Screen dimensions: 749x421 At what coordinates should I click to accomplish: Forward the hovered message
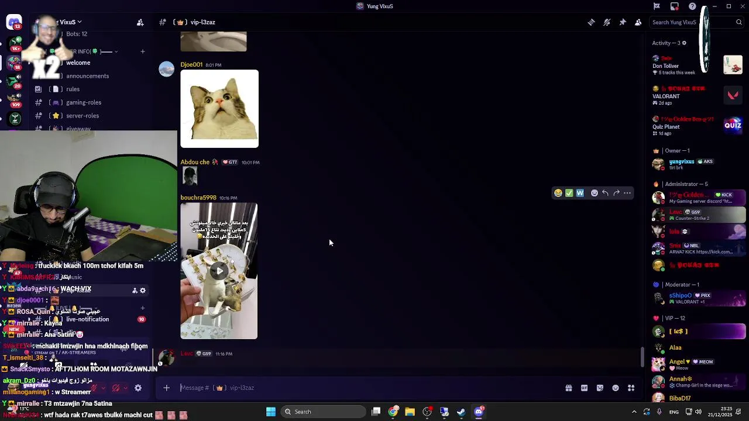click(x=616, y=193)
